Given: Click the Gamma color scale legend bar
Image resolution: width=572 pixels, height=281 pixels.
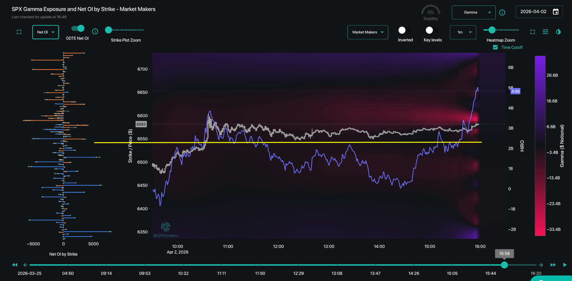Looking at the screenshot, I should (540, 146).
